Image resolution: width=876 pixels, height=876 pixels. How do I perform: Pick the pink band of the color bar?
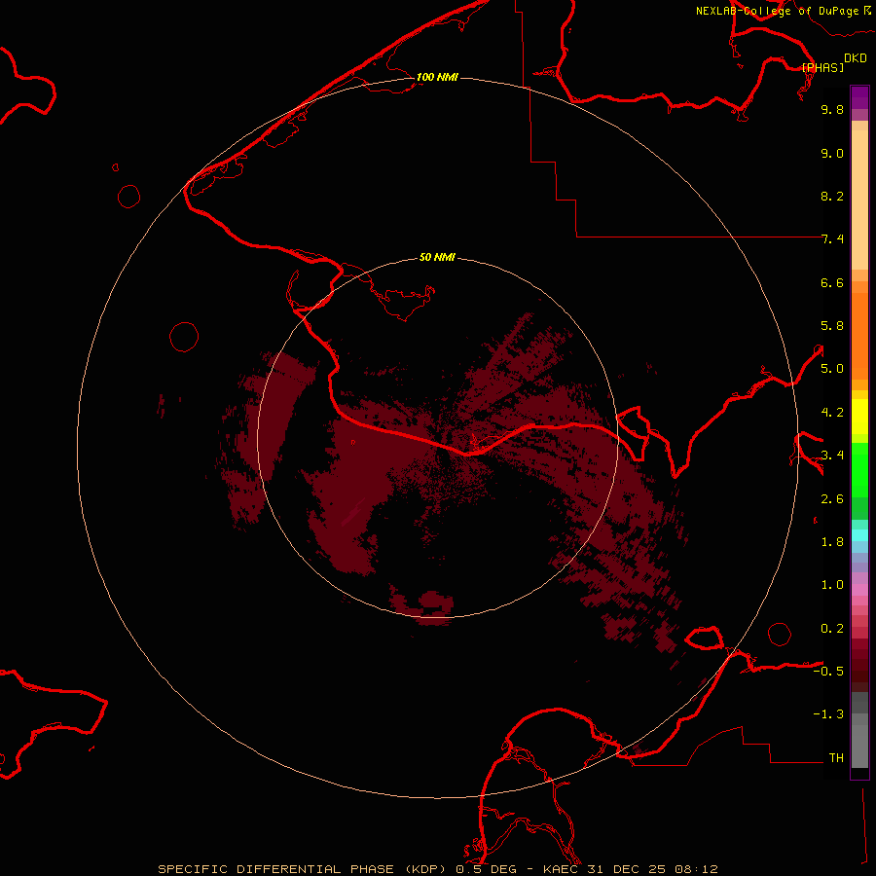pos(859,590)
